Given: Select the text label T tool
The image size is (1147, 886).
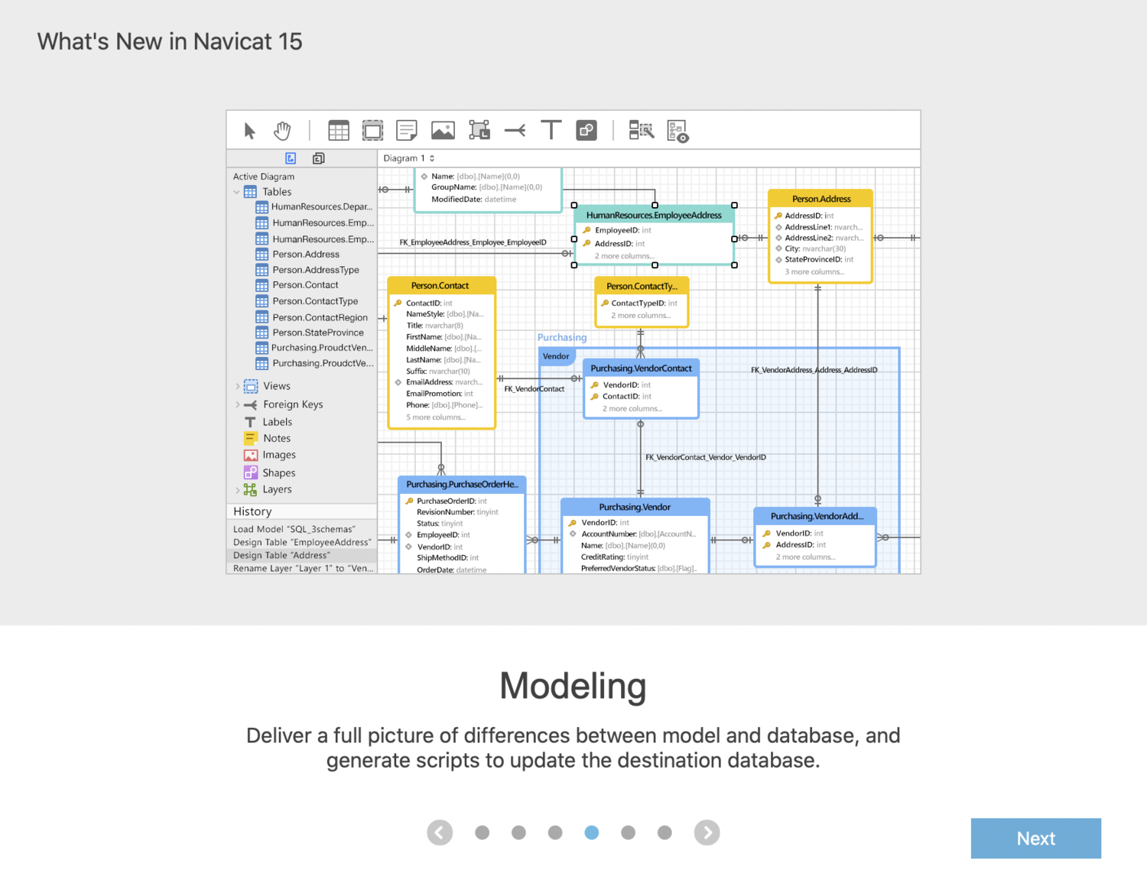Looking at the screenshot, I should pos(551,130).
